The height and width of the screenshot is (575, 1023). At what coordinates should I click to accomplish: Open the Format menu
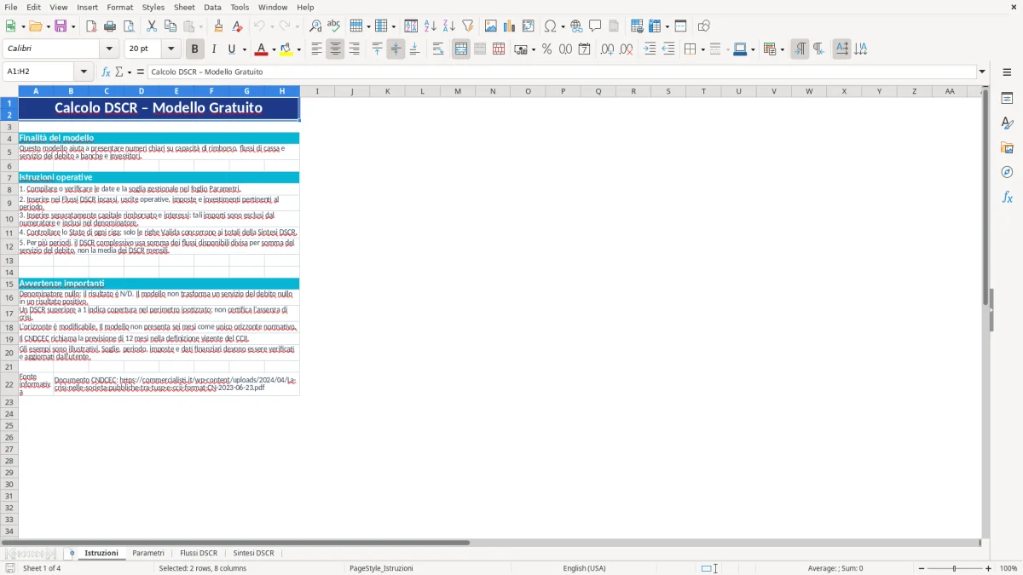coord(119,7)
